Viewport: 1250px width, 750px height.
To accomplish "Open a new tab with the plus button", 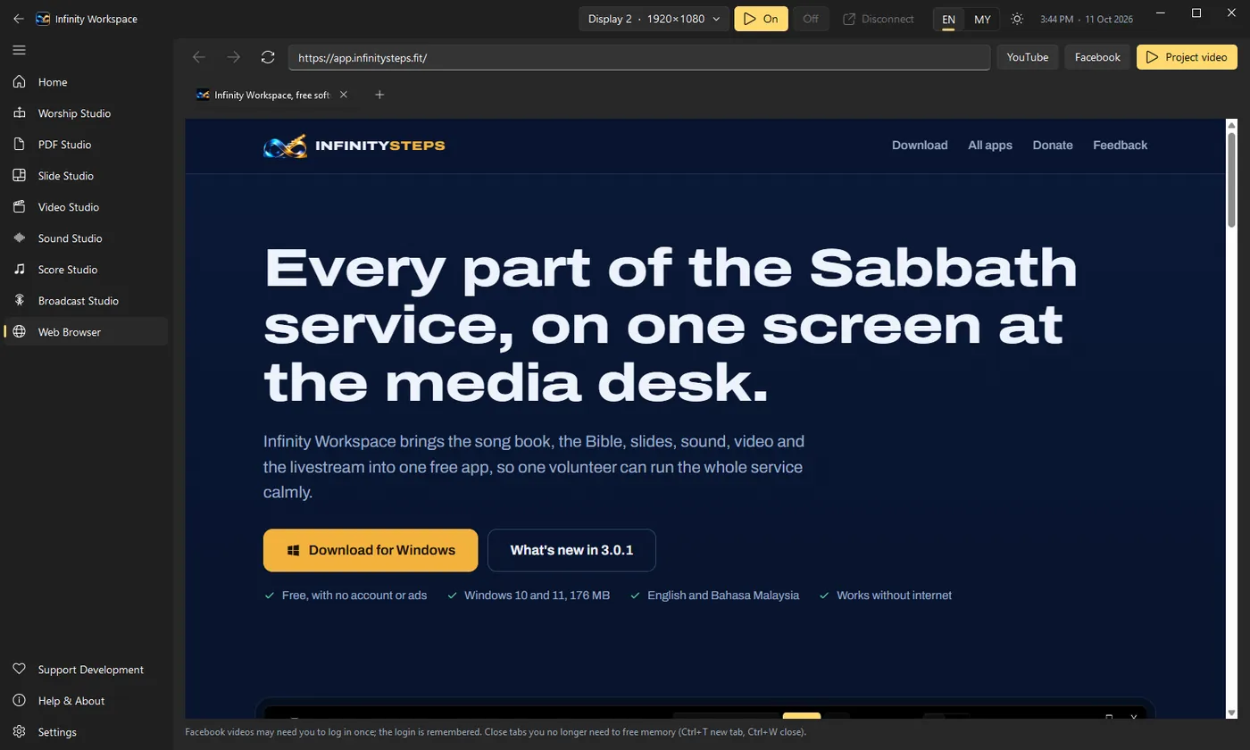I will (x=379, y=95).
